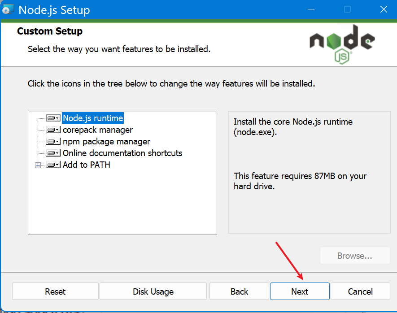Viewport: 397px width, 313px height.
Task: Click the Browse... button
Action: coord(355,256)
